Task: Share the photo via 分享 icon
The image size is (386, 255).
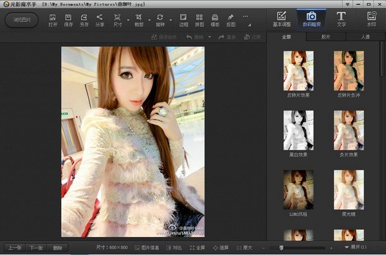Action: pyautogui.click(x=100, y=20)
